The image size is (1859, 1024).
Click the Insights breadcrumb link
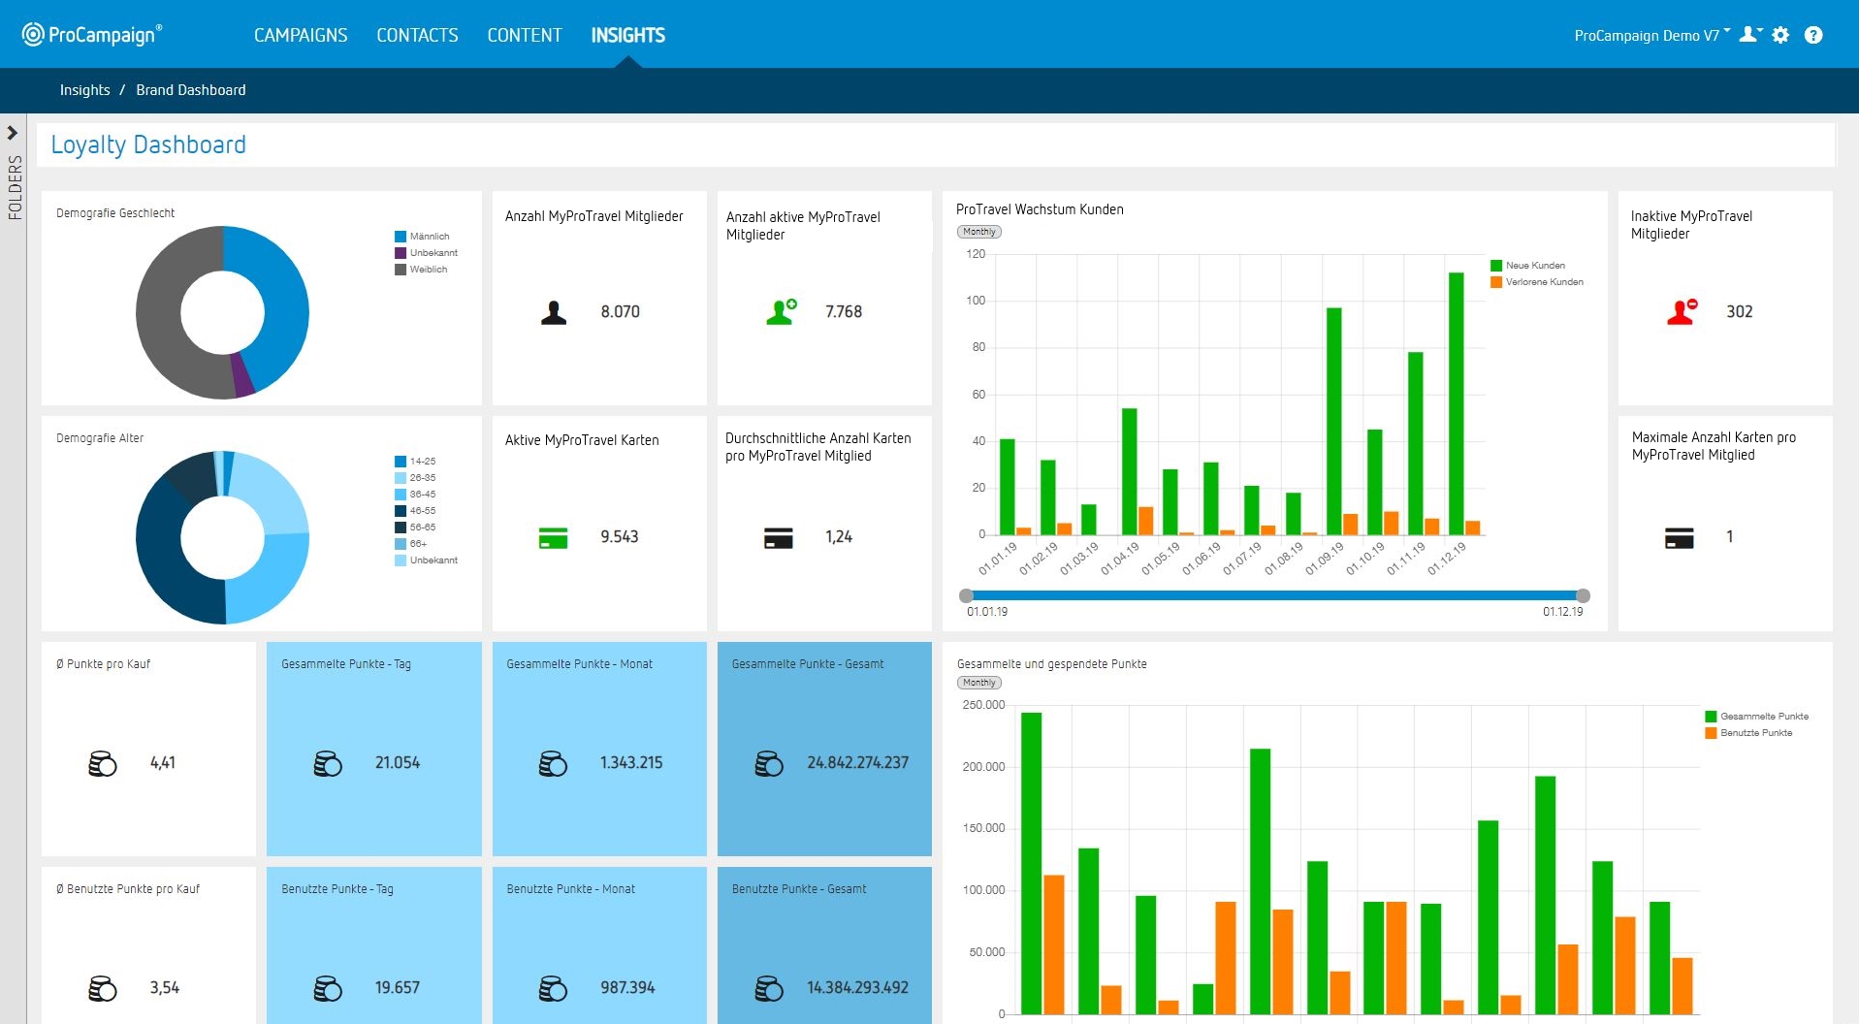pos(84,90)
